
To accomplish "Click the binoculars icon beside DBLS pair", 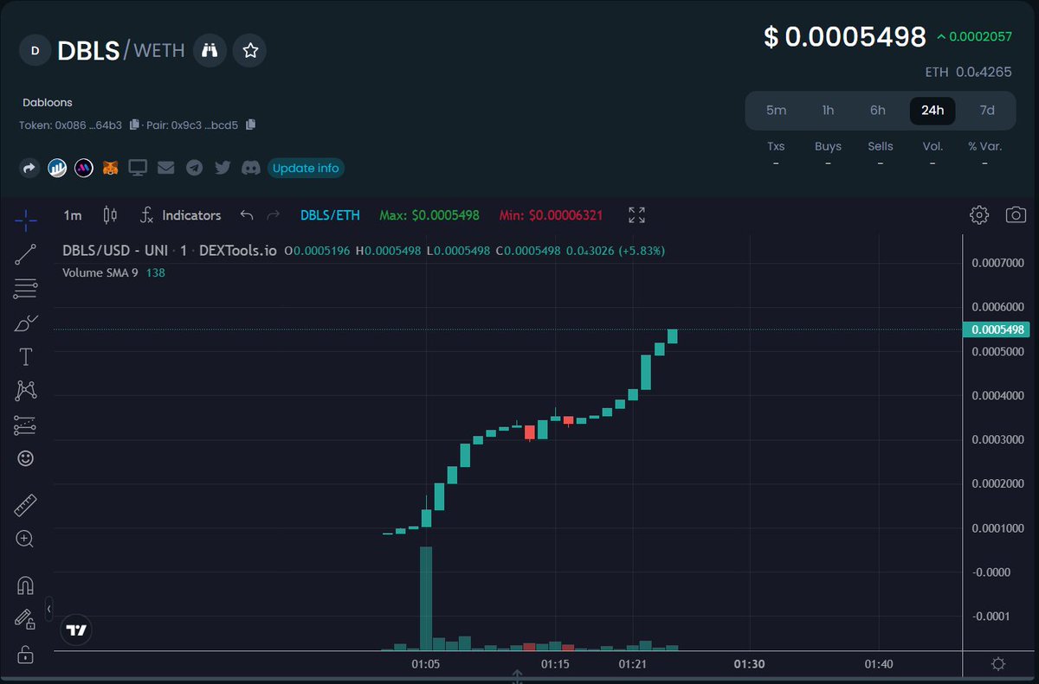I will coord(210,50).
